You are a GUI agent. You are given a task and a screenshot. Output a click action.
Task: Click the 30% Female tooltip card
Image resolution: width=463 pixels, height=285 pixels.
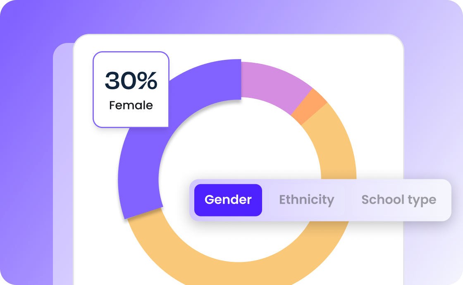tap(131, 90)
